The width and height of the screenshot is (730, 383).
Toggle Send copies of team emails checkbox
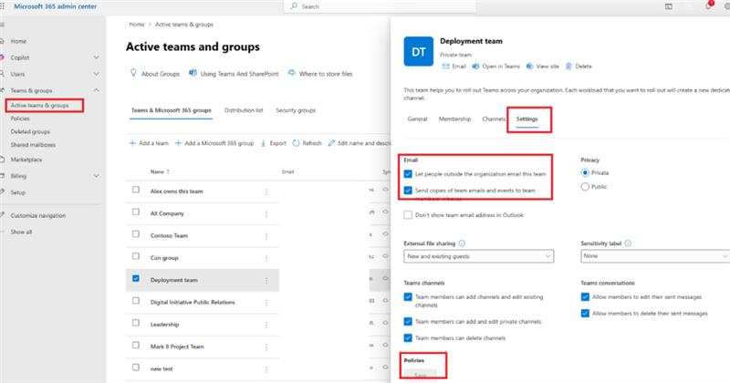tap(408, 191)
